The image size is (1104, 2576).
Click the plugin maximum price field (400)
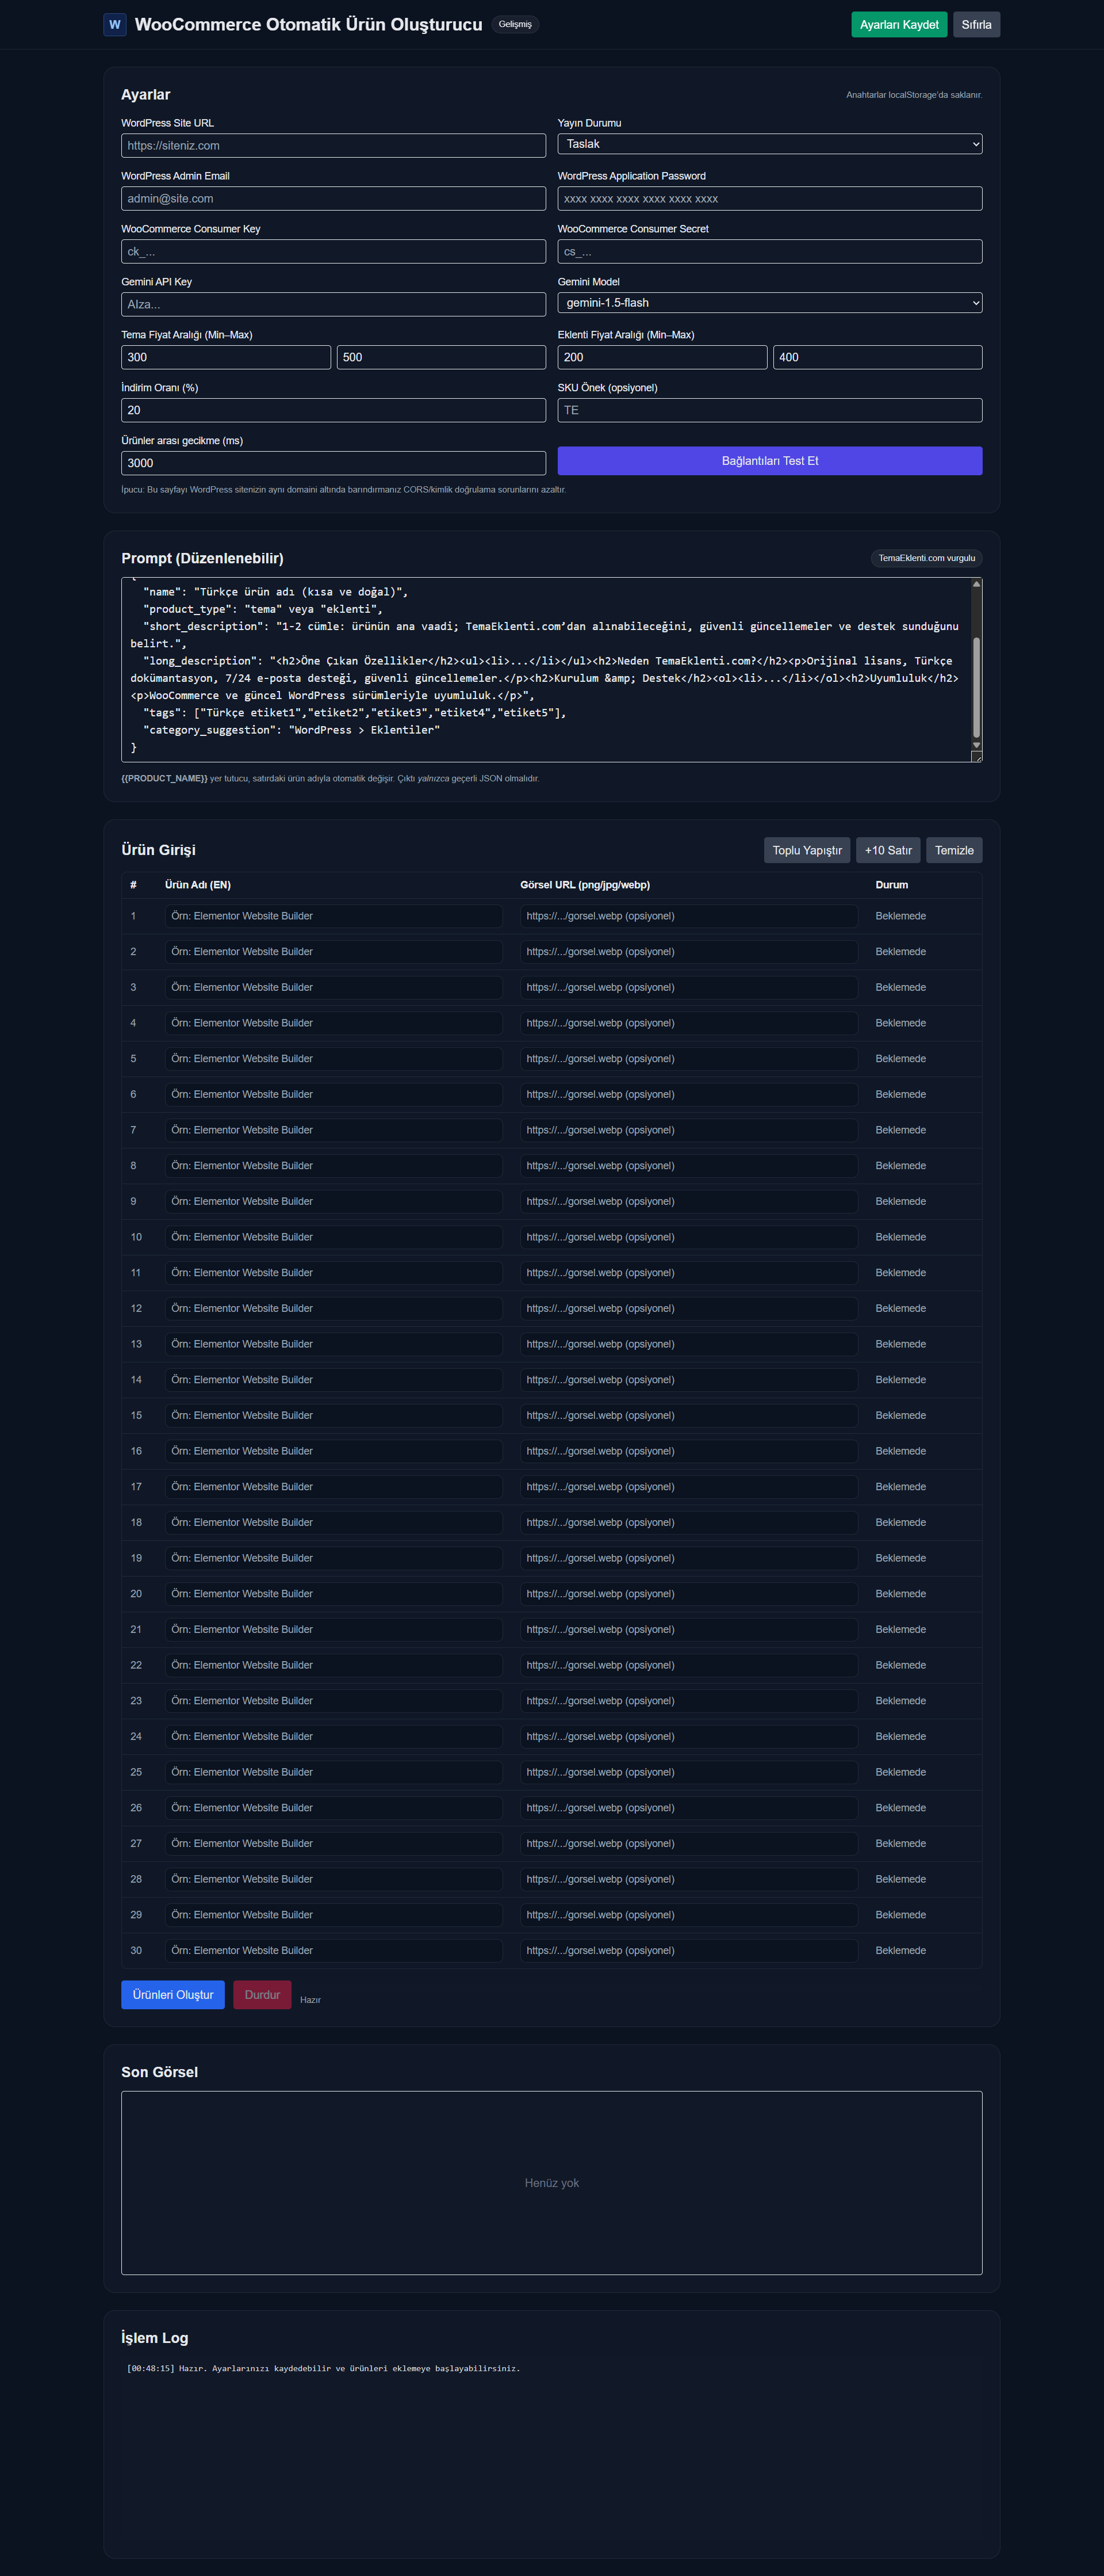[877, 358]
